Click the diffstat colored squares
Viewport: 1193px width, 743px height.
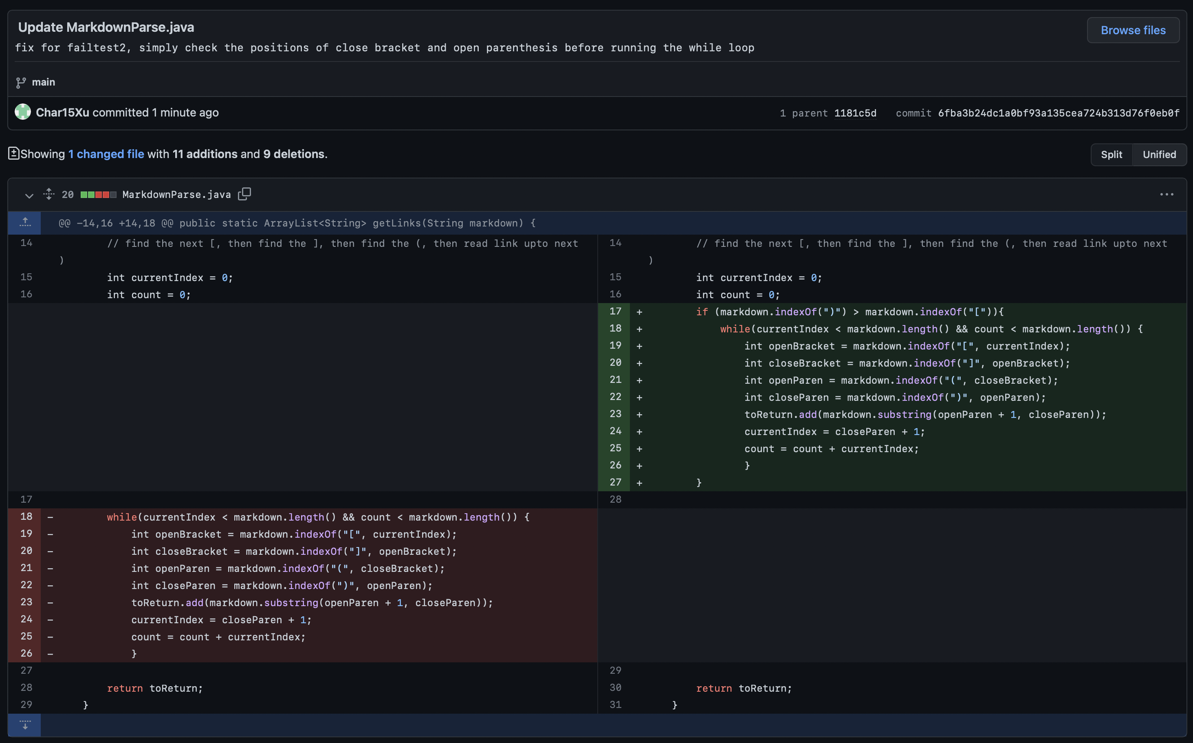click(98, 195)
